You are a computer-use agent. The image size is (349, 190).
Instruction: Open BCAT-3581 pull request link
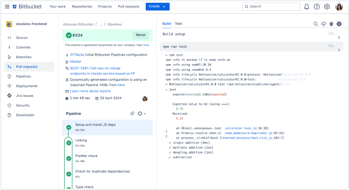point(102,71)
